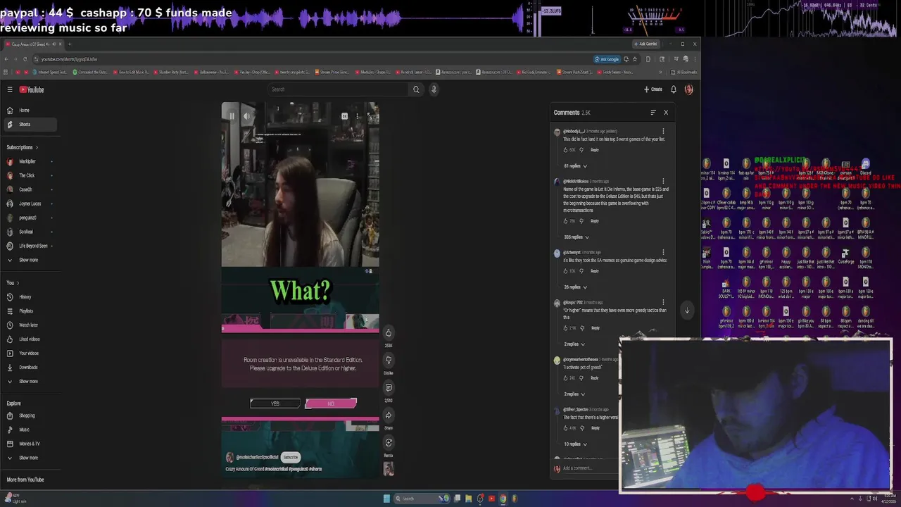This screenshot has width=901, height=507.
Task: Open Playlists in the sidebar
Action: [29, 311]
